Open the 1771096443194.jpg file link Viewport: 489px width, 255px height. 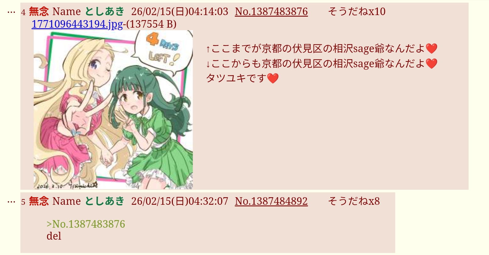click(x=77, y=24)
